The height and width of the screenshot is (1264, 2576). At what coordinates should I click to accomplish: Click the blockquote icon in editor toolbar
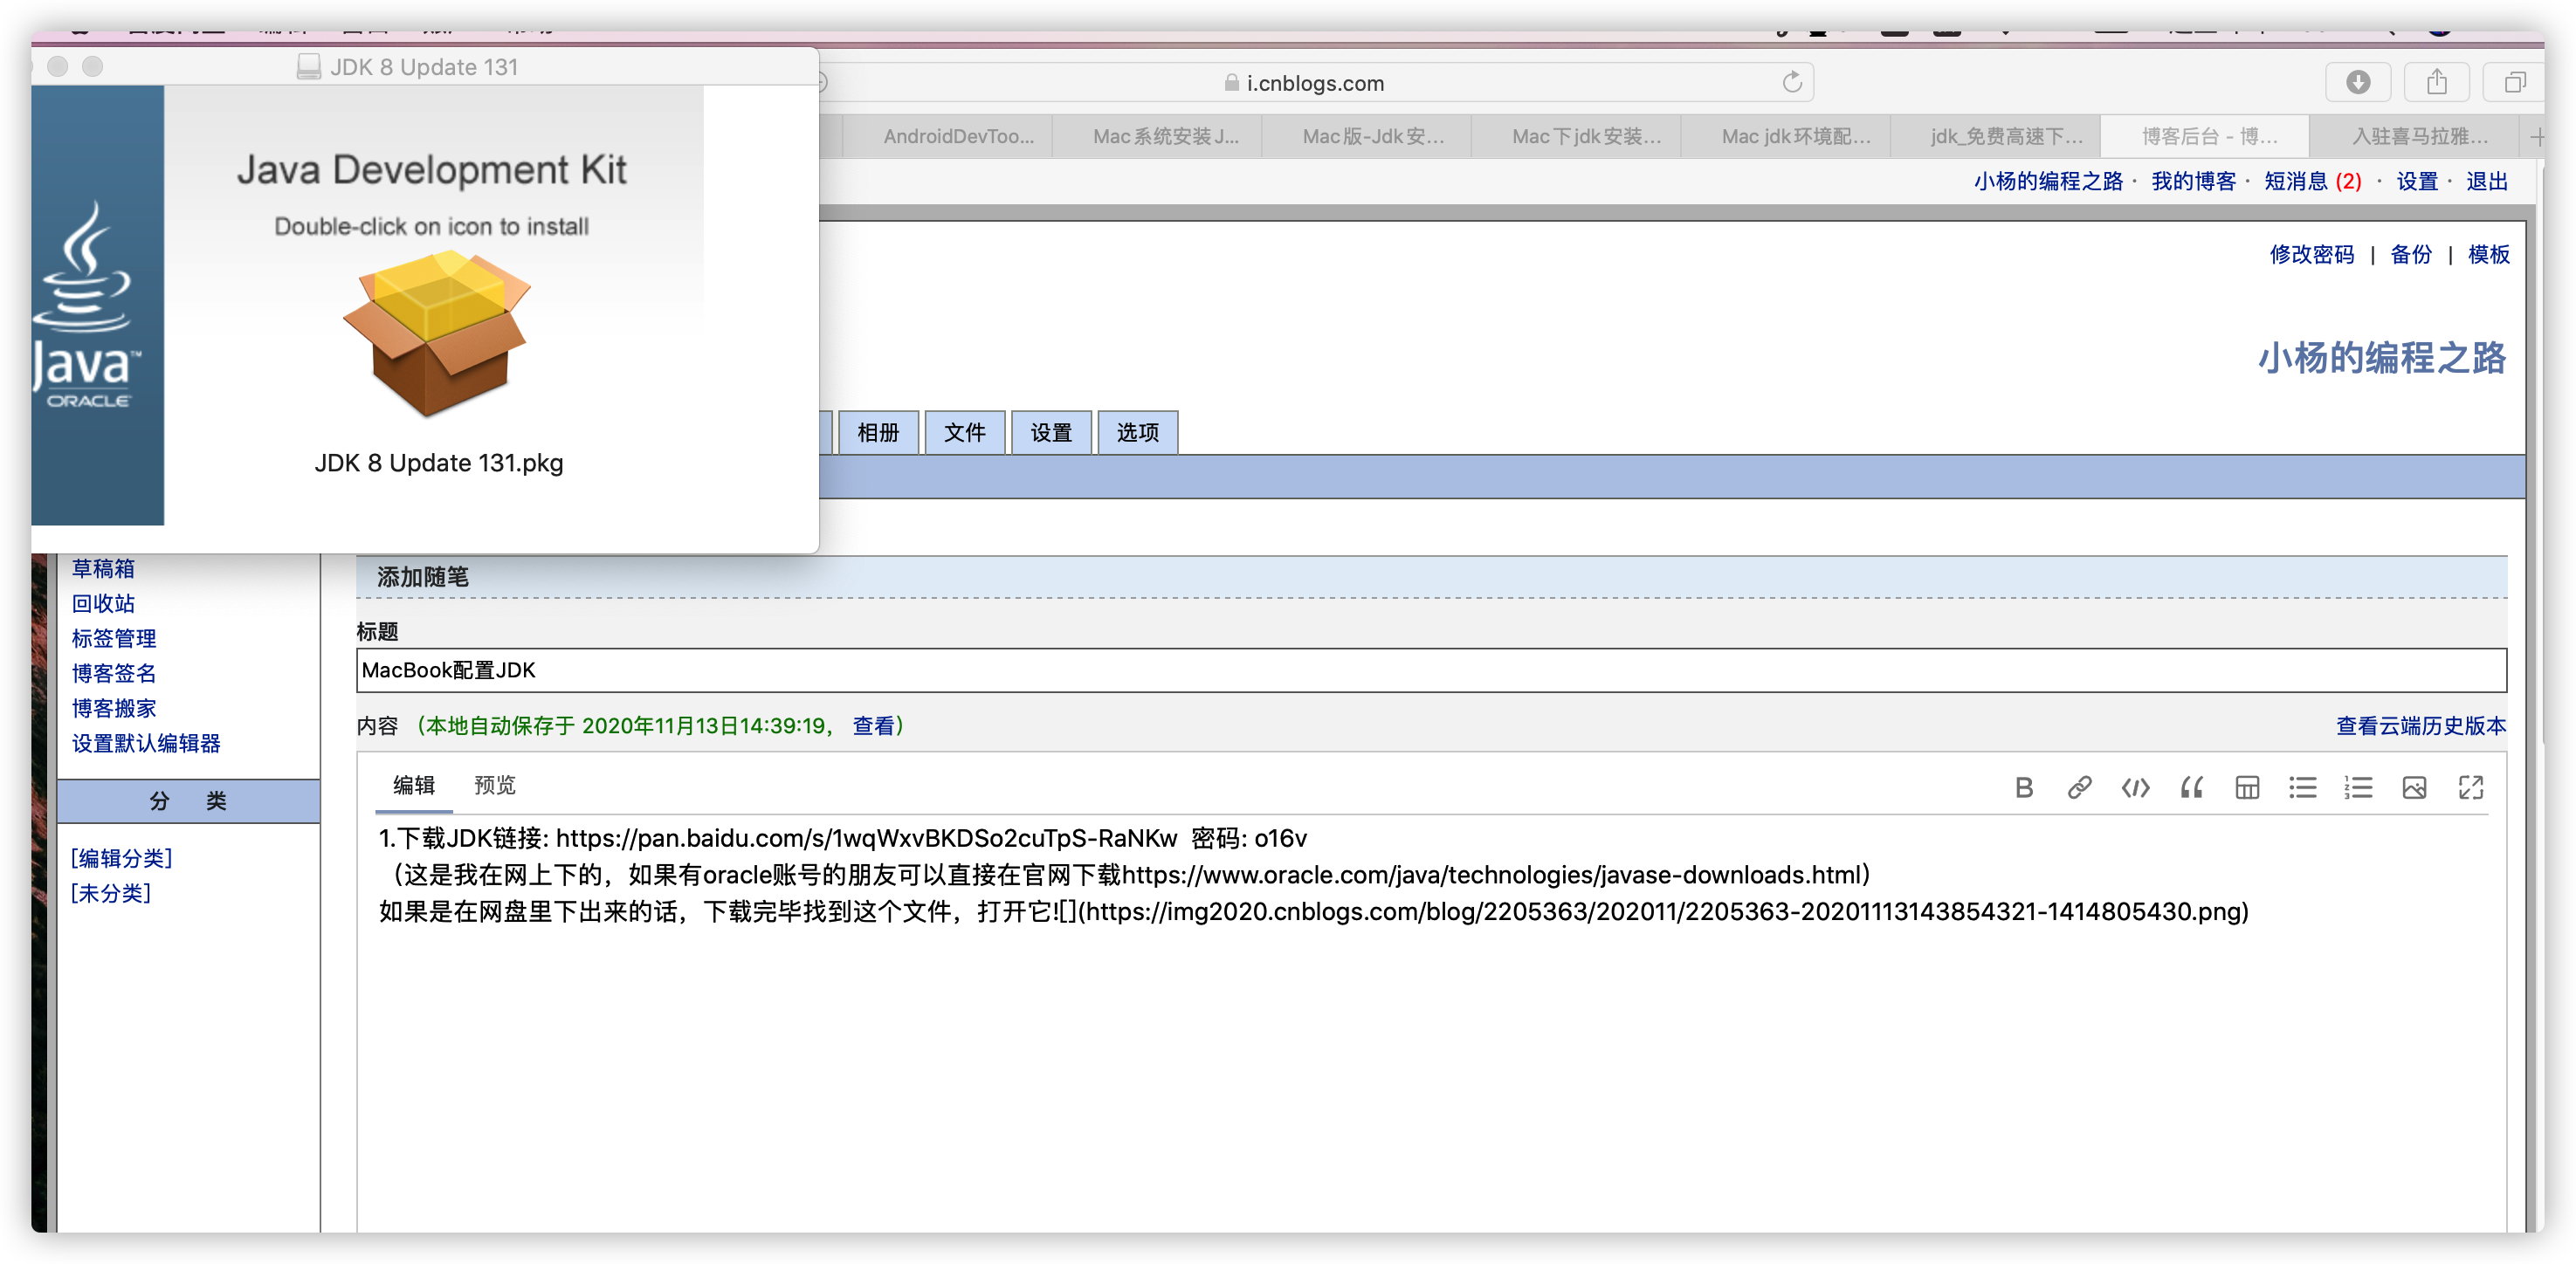[2191, 788]
